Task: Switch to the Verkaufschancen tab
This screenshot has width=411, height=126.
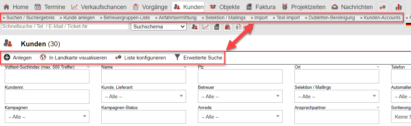Action: (99, 7)
